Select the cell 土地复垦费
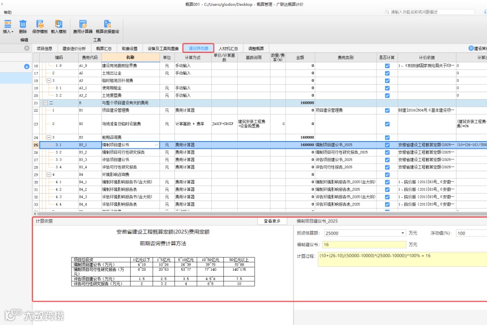Screen dimensions: 487x325 pos(131,96)
